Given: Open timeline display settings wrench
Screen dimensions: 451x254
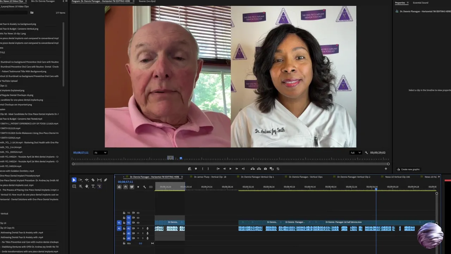Looking at the screenshot, I should coord(144,187).
